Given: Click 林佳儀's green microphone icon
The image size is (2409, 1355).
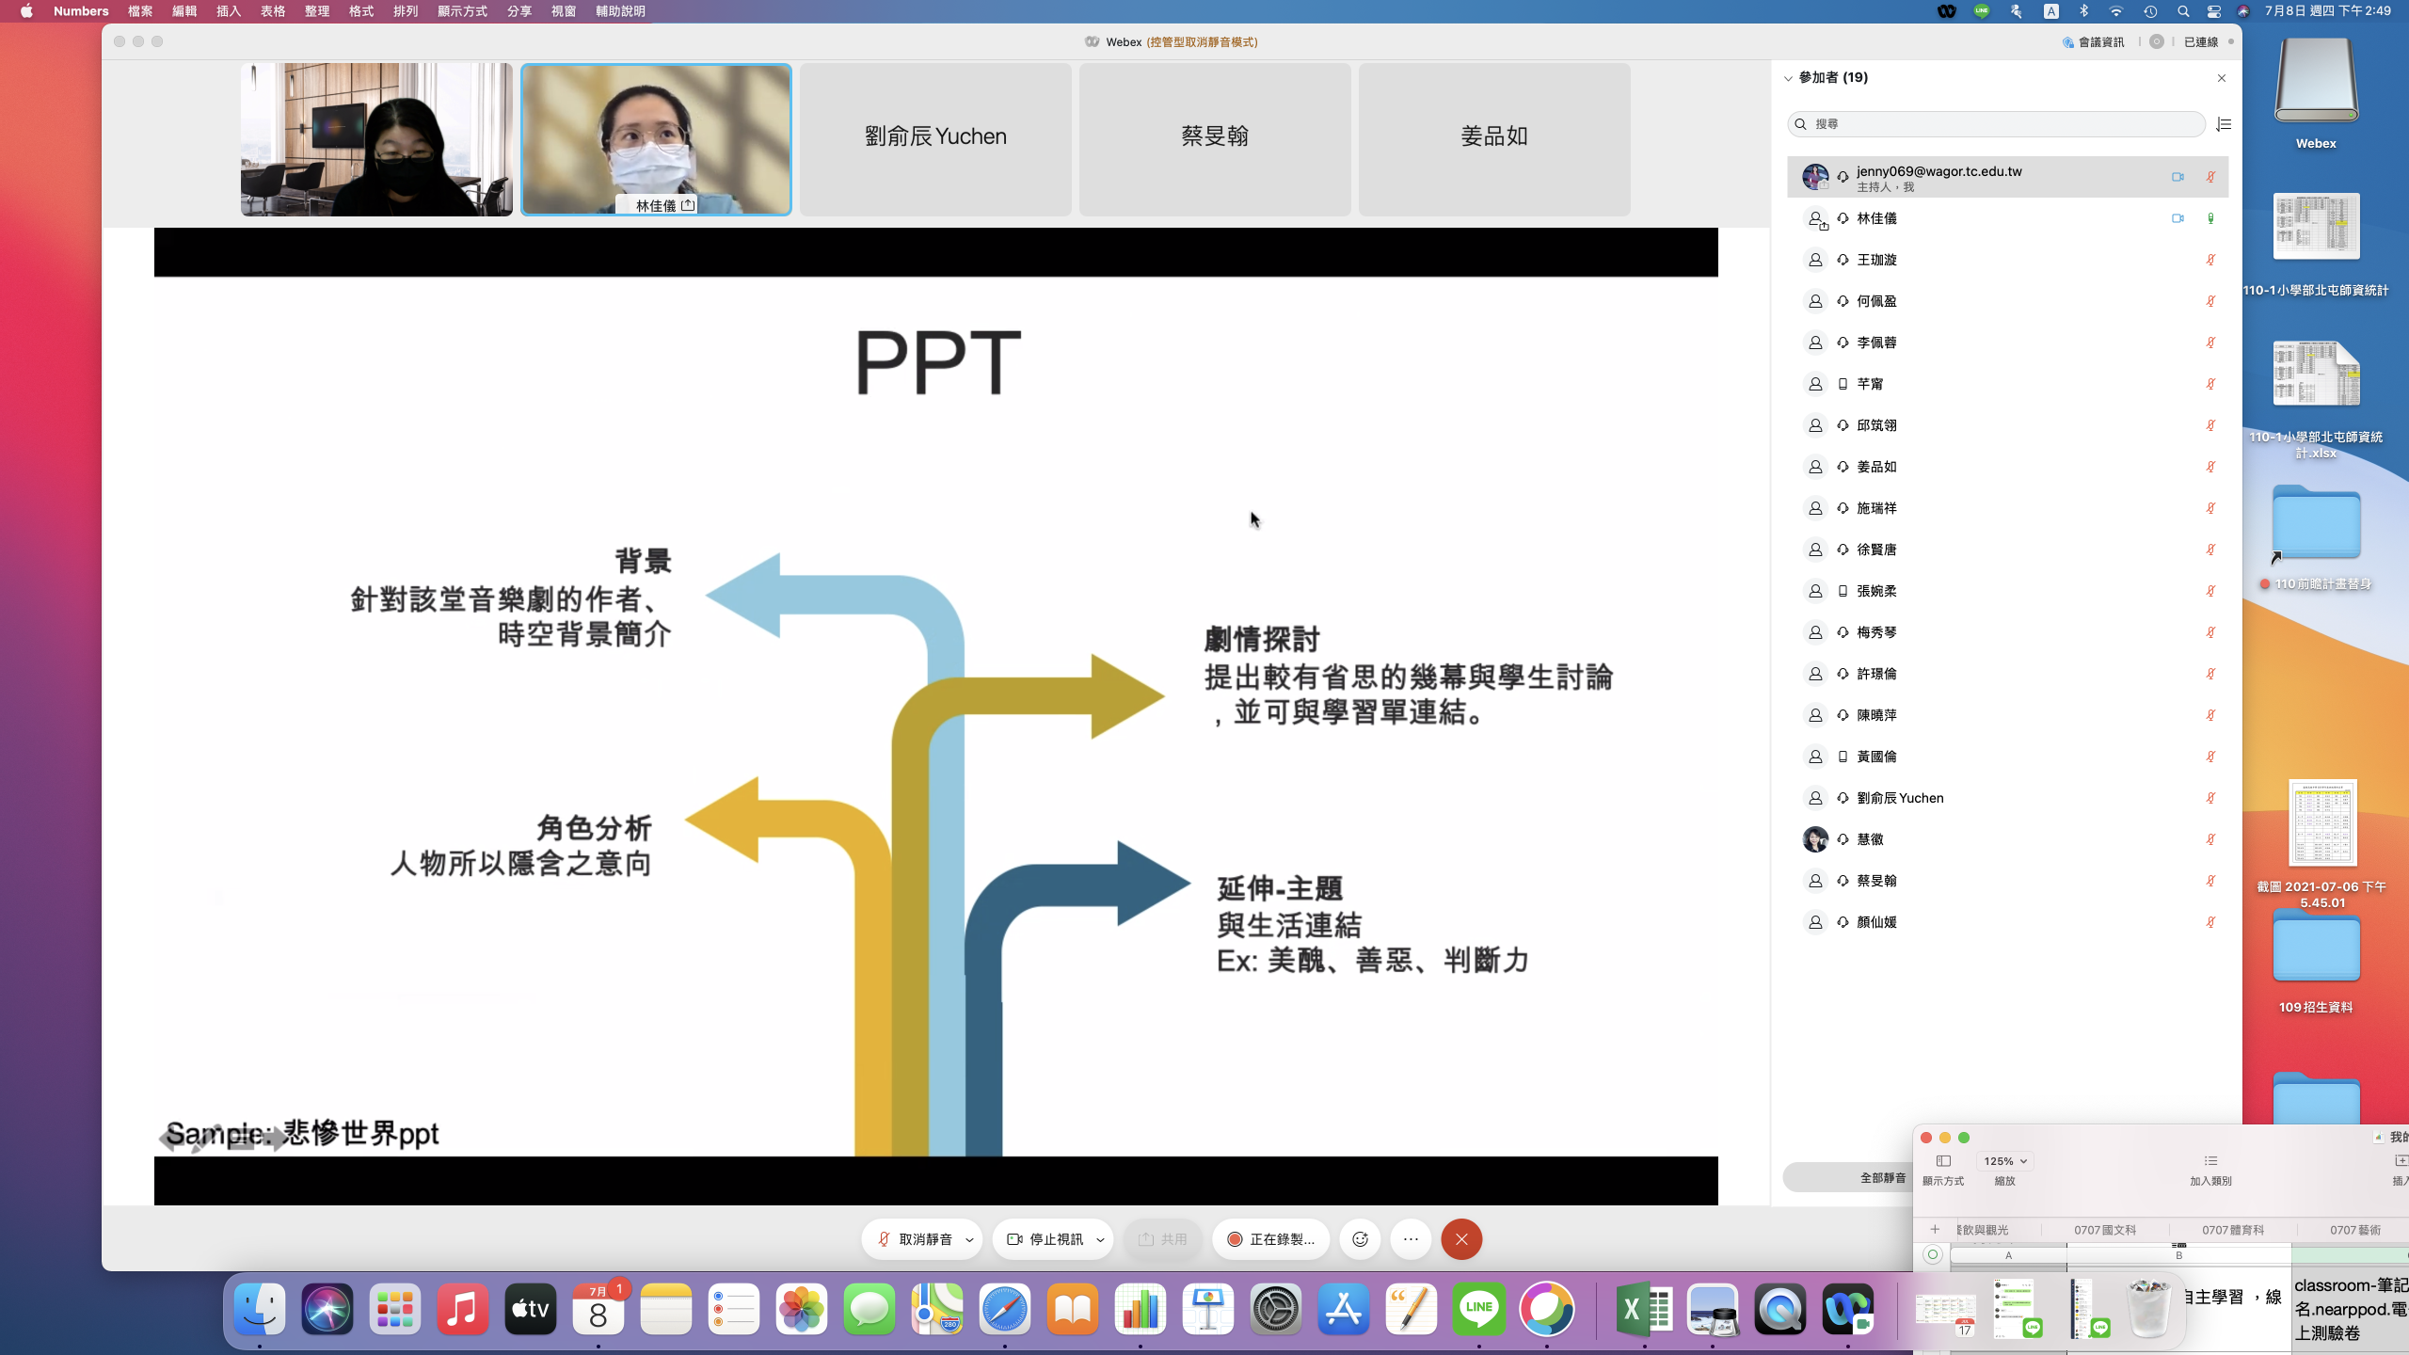Looking at the screenshot, I should pyautogui.click(x=2210, y=218).
